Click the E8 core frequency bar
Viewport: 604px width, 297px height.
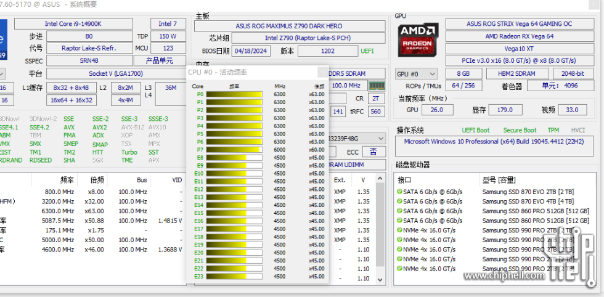pyautogui.click(x=234, y=158)
